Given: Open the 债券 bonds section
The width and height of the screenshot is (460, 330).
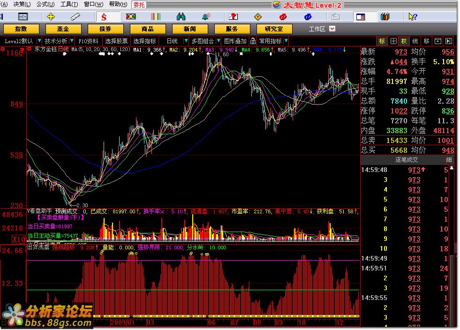Looking at the screenshot, I should (106, 29).
